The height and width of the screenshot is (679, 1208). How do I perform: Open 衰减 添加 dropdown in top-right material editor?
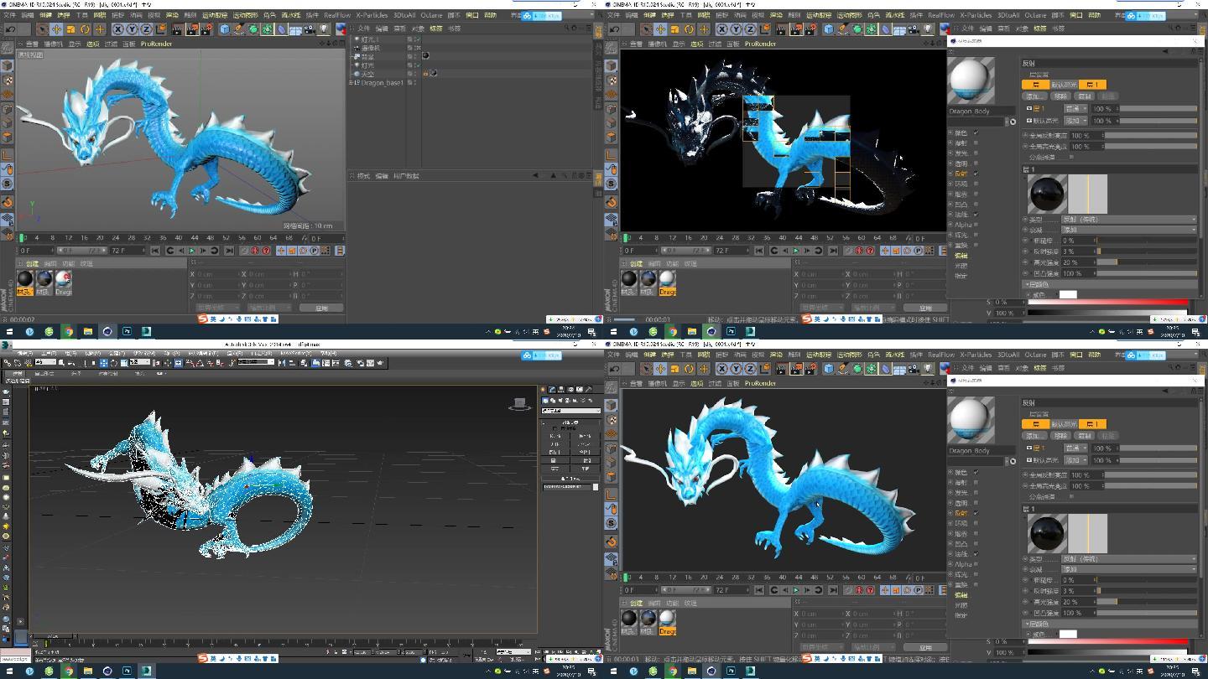pyautogui.click(x=1129, y=229)
